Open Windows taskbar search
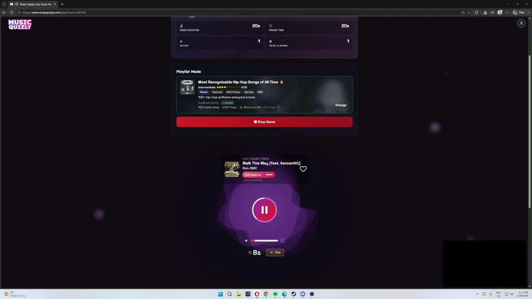Image resolution: width=532 pixels, height=299 pixels. [229, 294]
